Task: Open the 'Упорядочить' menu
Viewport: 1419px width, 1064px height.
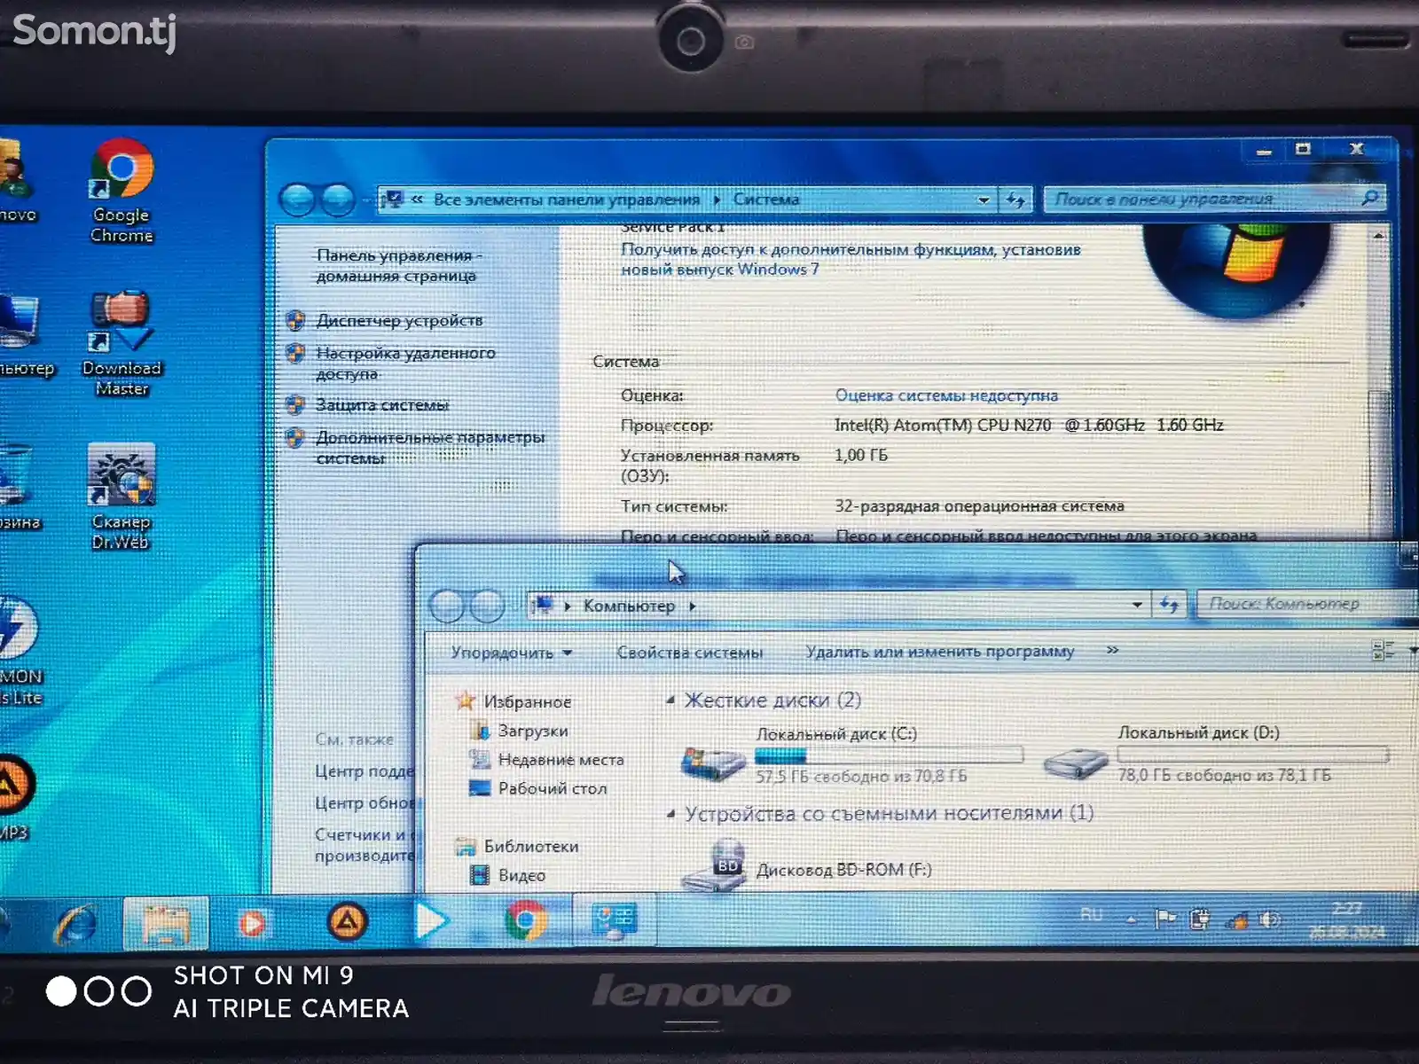Action: [511, 653]
